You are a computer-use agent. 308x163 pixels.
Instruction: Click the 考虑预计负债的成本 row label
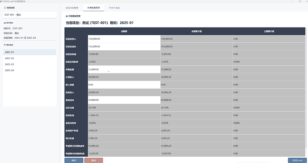[x=75, y=146]
